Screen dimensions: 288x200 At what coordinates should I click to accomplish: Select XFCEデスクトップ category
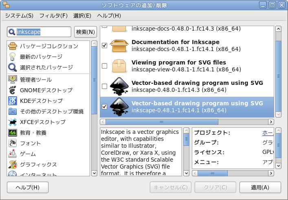(48, 122)
